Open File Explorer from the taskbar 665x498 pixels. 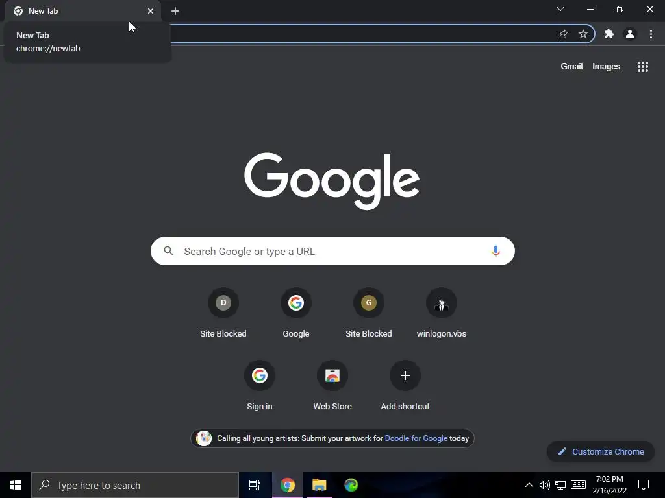(x=320, y=485)
